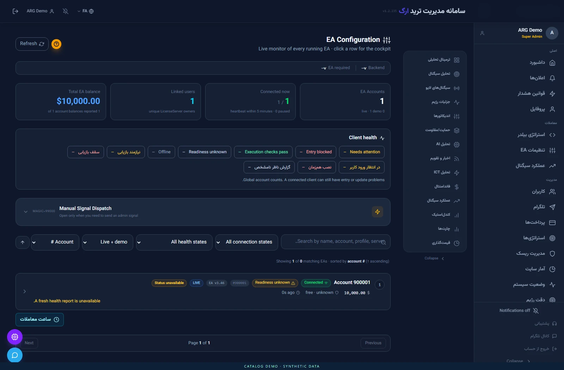Toggle the Entry blocked health filter
This screenshot has height=370, width=564.
tap(316, 152)
